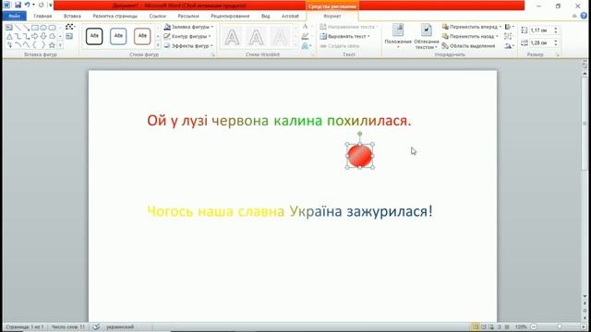Select the oval shape in shapes gallery
The width and height of the screenshot is (591, 332).
pos(43,28)
